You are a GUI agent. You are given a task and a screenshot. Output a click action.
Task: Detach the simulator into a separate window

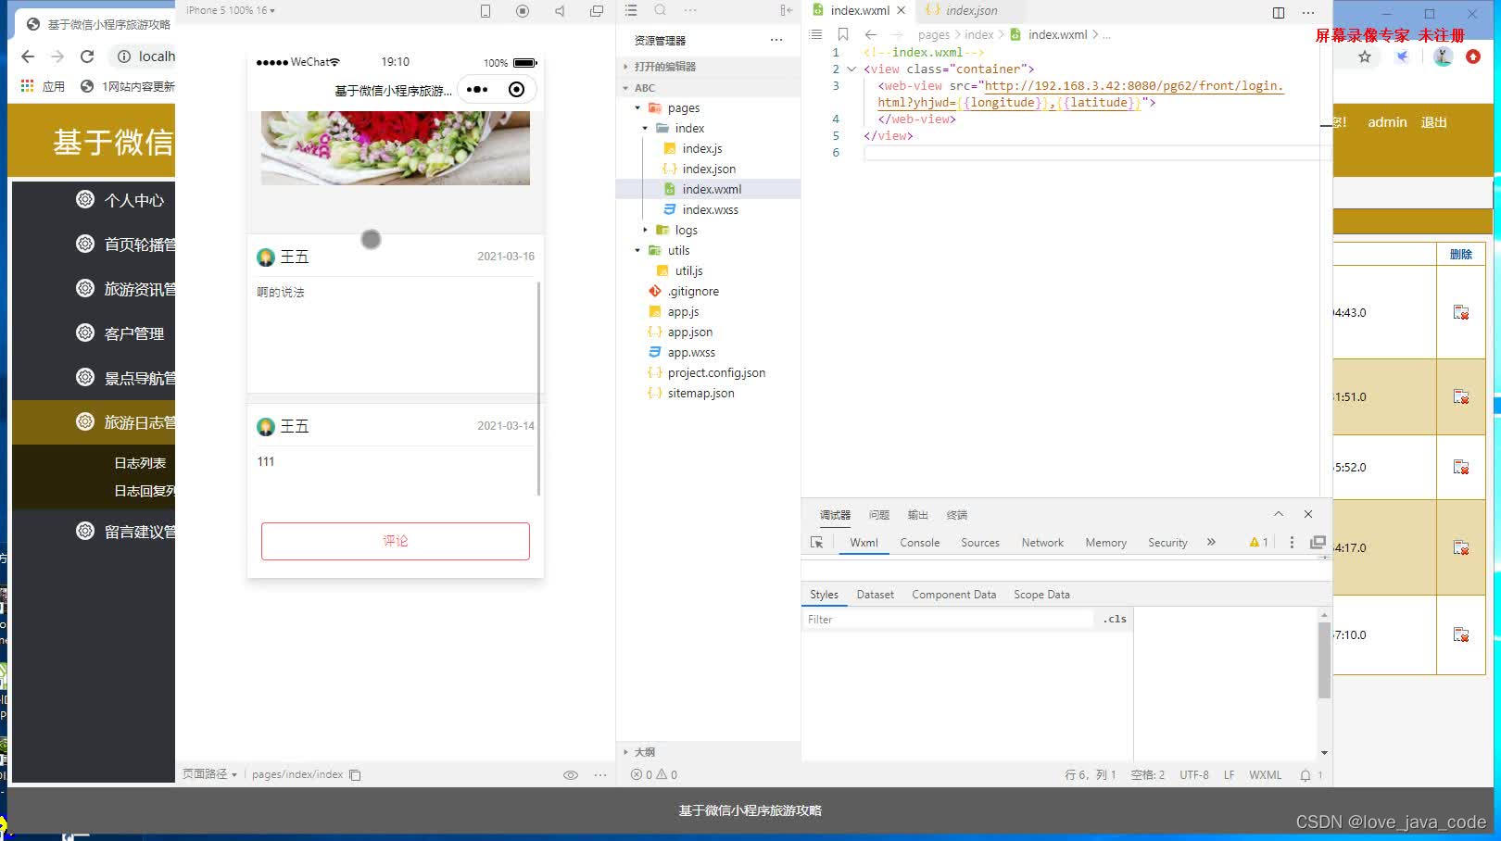[597, 11]
